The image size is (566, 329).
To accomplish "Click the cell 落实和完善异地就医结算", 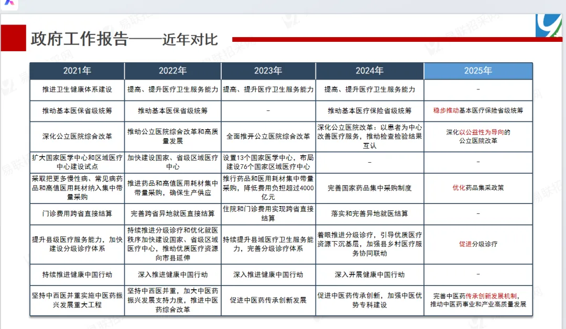I will tap(369, 214).
